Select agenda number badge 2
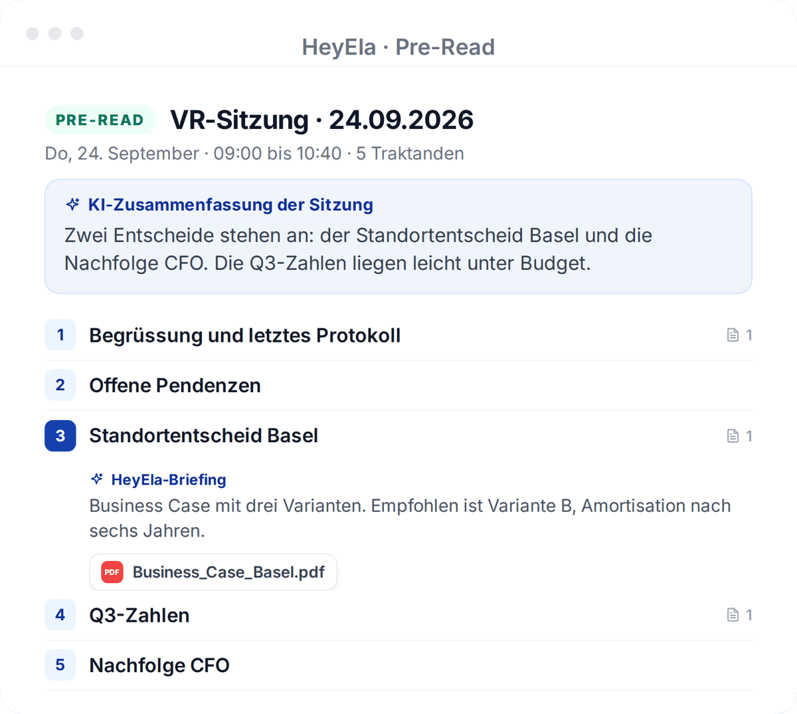 [60, 385]
